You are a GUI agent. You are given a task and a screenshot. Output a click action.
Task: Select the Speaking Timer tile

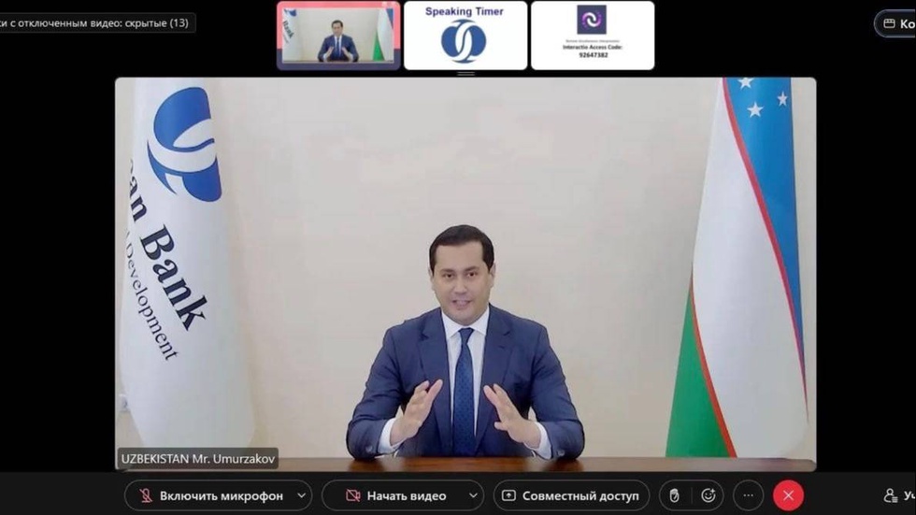[x=465, y=36]
